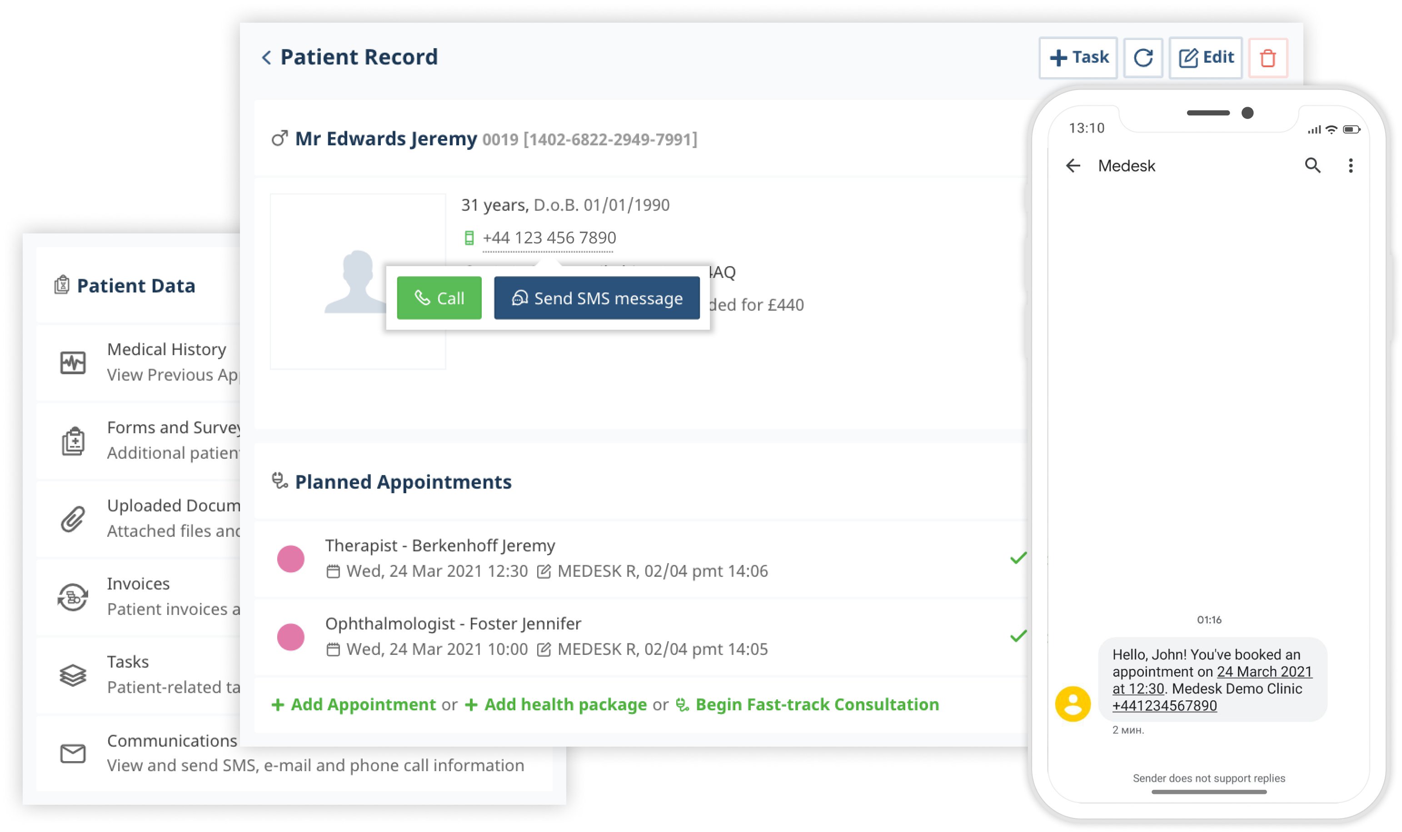Image resolution: width=1402 pixels, height=832 pixels.
Task: Click the refresh icon button
Action: (x=1142, y=58)
